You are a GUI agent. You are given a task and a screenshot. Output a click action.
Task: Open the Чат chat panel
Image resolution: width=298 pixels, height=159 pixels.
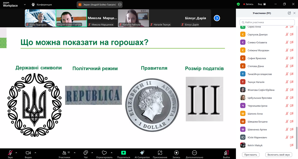click(86, 154)
